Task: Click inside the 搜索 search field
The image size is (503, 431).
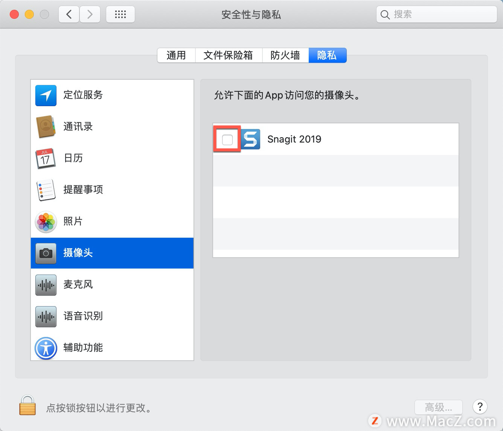Action: (x=437, y=15)
